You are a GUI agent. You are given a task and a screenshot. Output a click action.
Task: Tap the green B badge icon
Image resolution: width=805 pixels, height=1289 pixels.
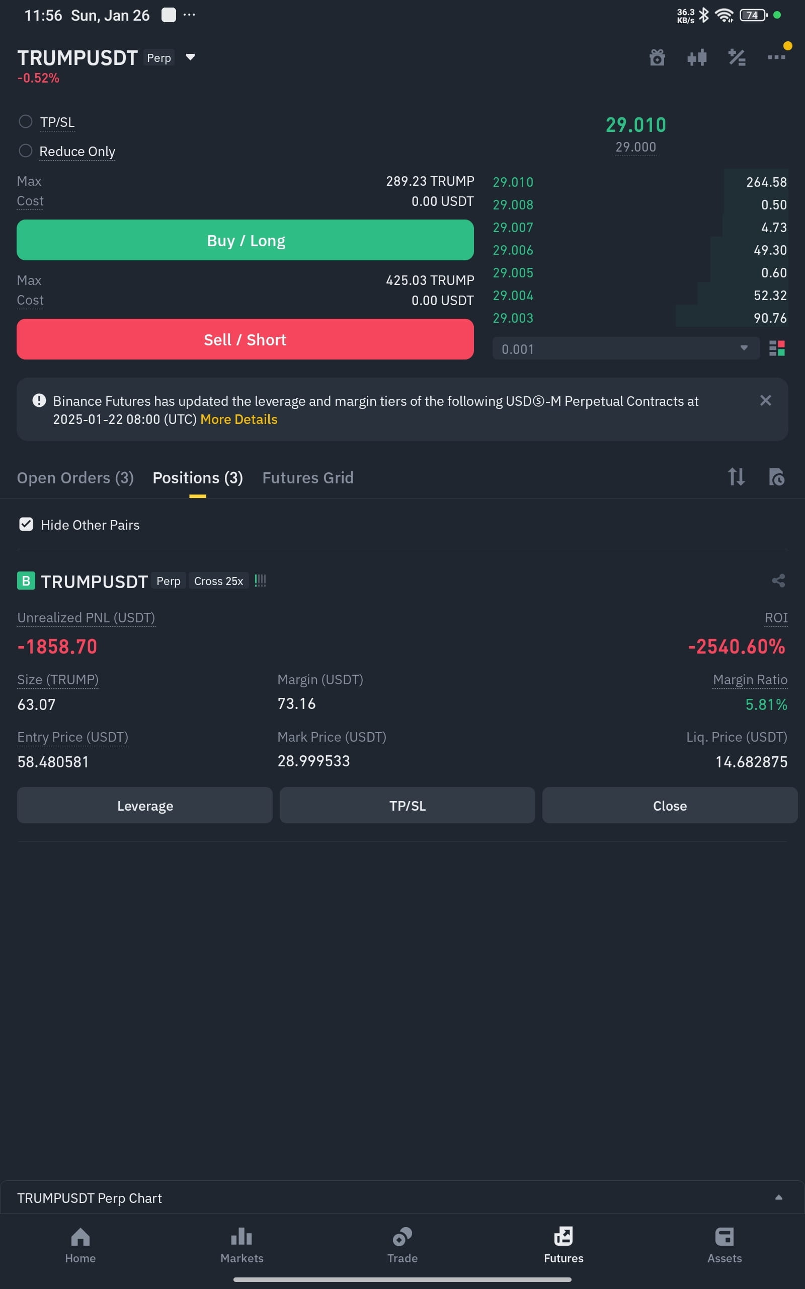point(26,581)
